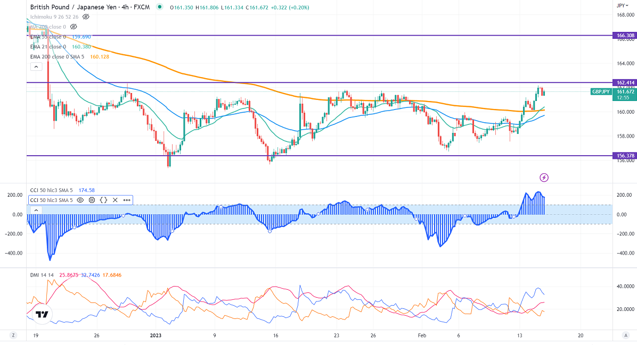
Task: Click the market status green dot
Action: pyautogui.click(x=160, y=7)
